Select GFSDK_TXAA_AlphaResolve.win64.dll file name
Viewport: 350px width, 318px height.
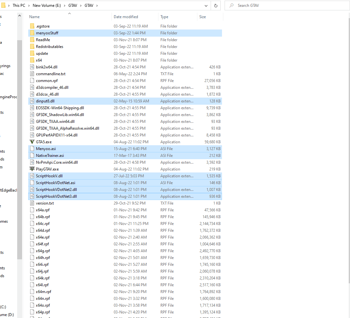67,128
